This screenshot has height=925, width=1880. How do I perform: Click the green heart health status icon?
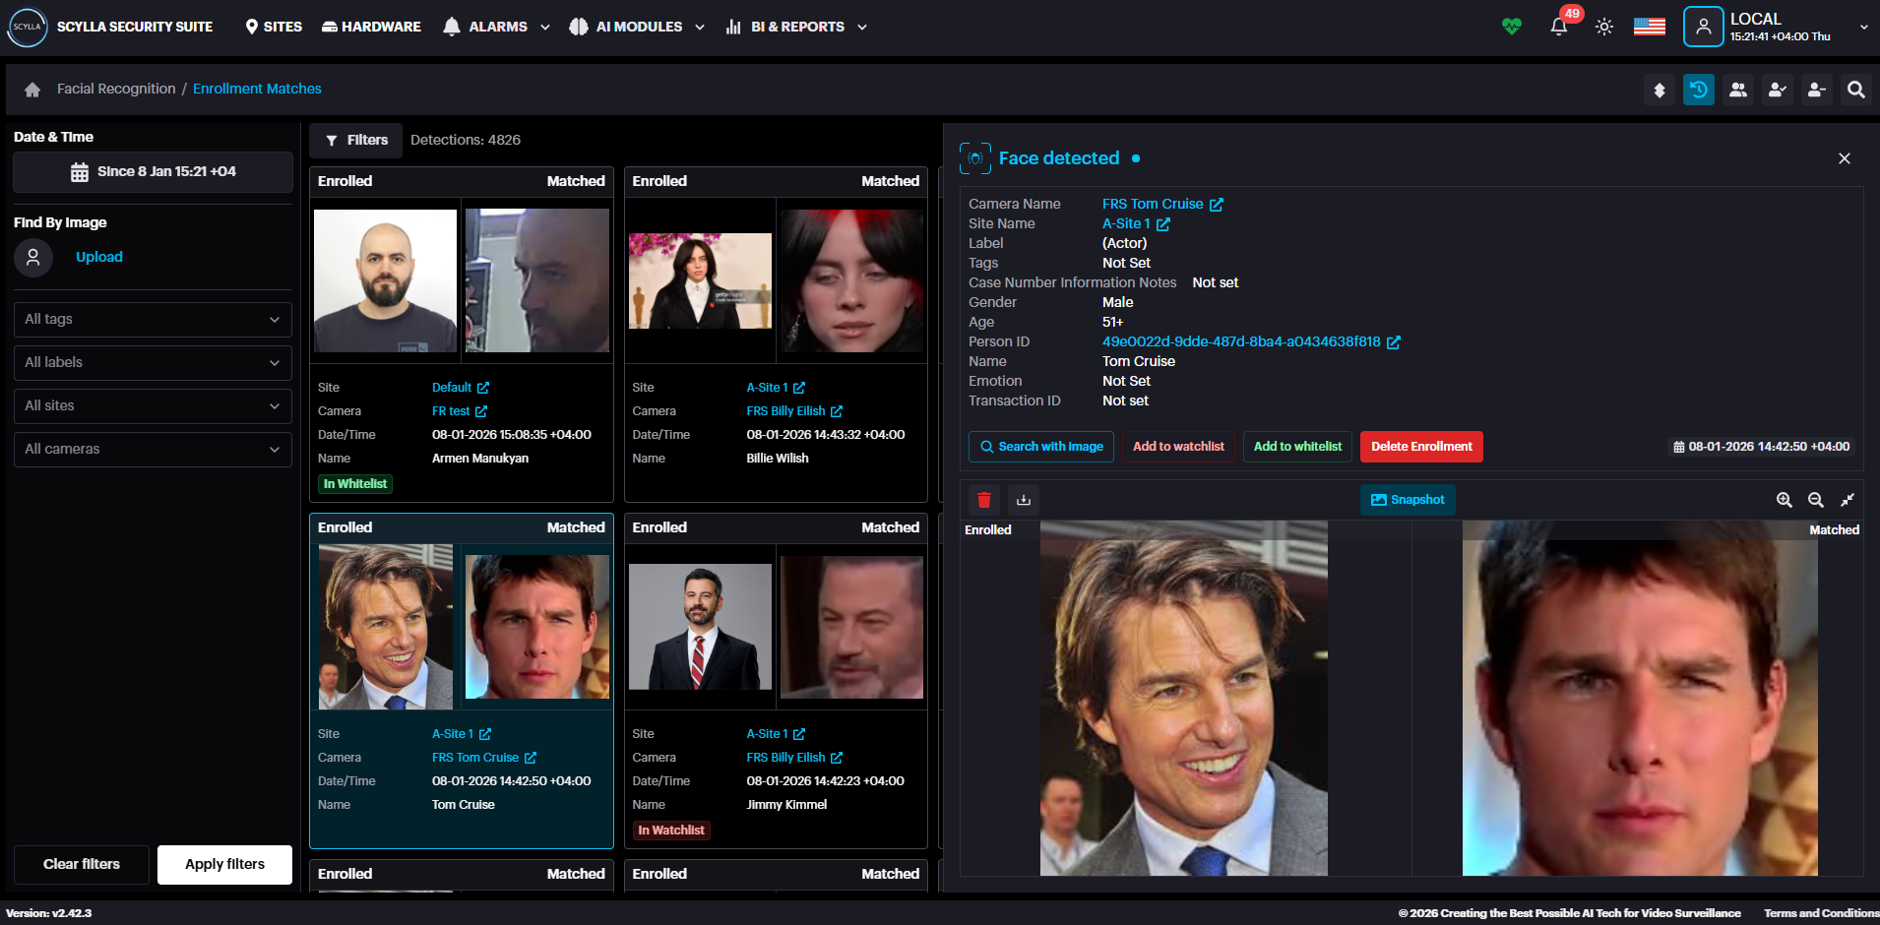tap(1512, 27)
